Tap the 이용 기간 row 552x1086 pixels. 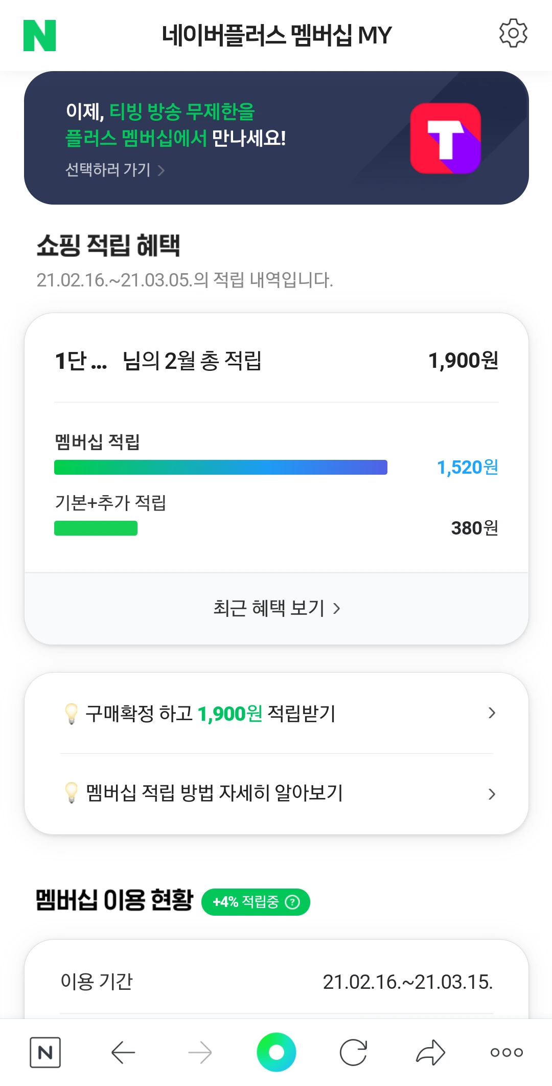pos(276,982)
